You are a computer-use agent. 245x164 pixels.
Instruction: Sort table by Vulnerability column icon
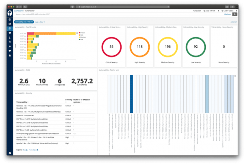click(x=28, y=102)
